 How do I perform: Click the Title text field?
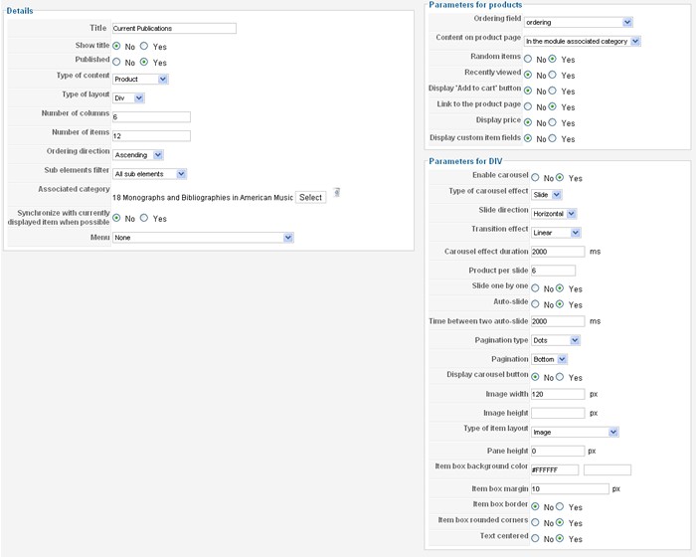[174, 28]
